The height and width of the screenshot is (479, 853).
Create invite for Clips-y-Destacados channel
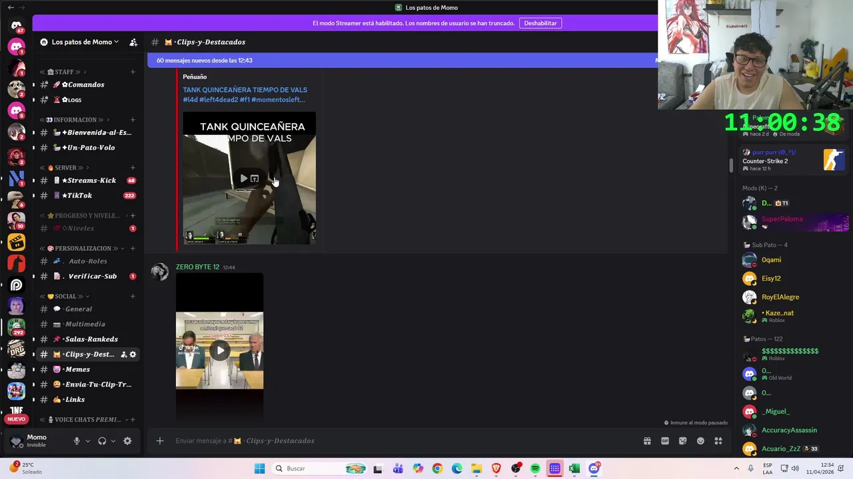(x=123, y=355)
